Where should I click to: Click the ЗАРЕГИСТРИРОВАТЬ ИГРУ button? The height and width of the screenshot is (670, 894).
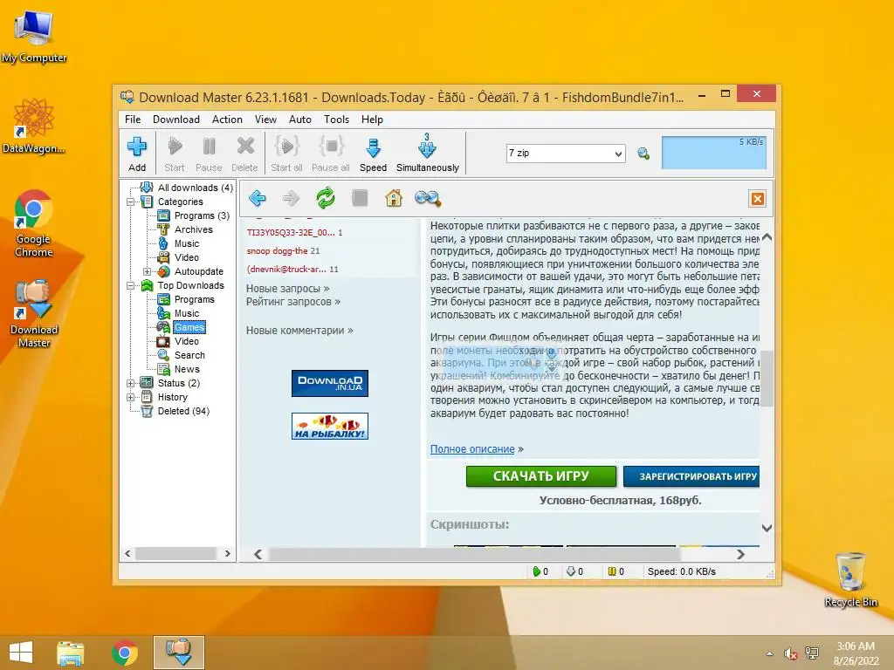691,476
